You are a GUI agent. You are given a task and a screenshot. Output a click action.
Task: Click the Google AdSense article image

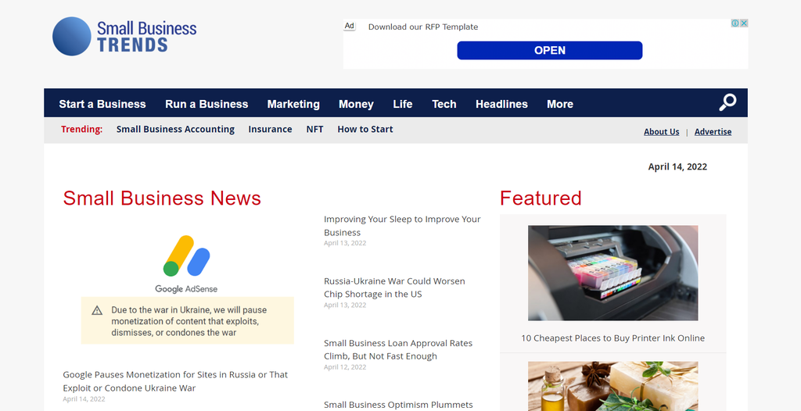(x=187, y=285)
